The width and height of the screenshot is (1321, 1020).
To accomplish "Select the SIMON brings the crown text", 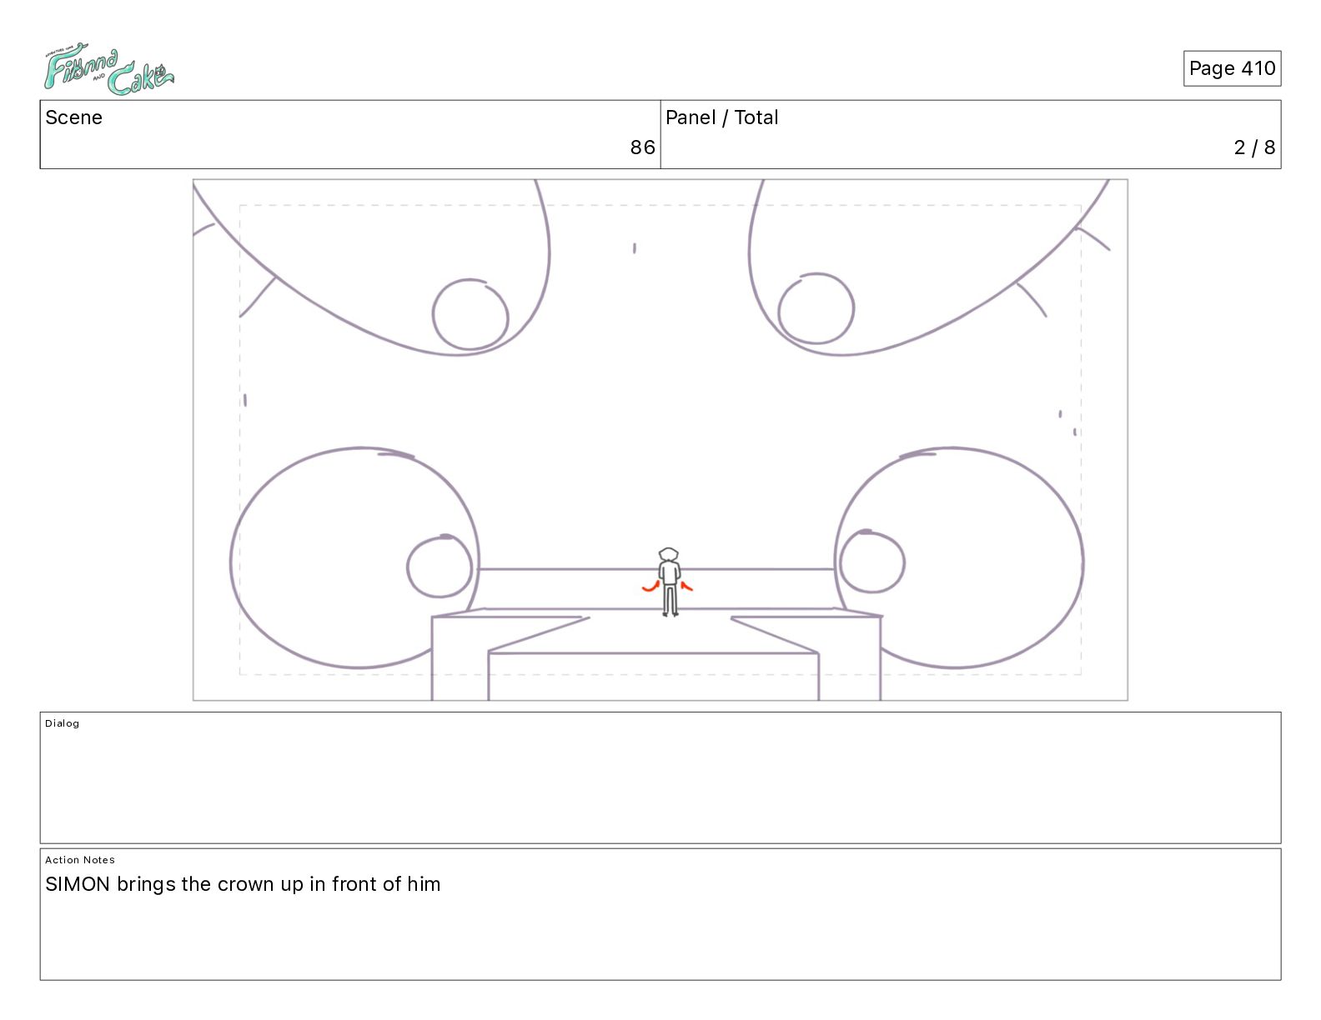I will (x=243, y=884).
